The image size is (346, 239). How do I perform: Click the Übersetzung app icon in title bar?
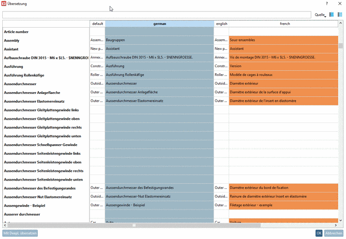[4, 4]
